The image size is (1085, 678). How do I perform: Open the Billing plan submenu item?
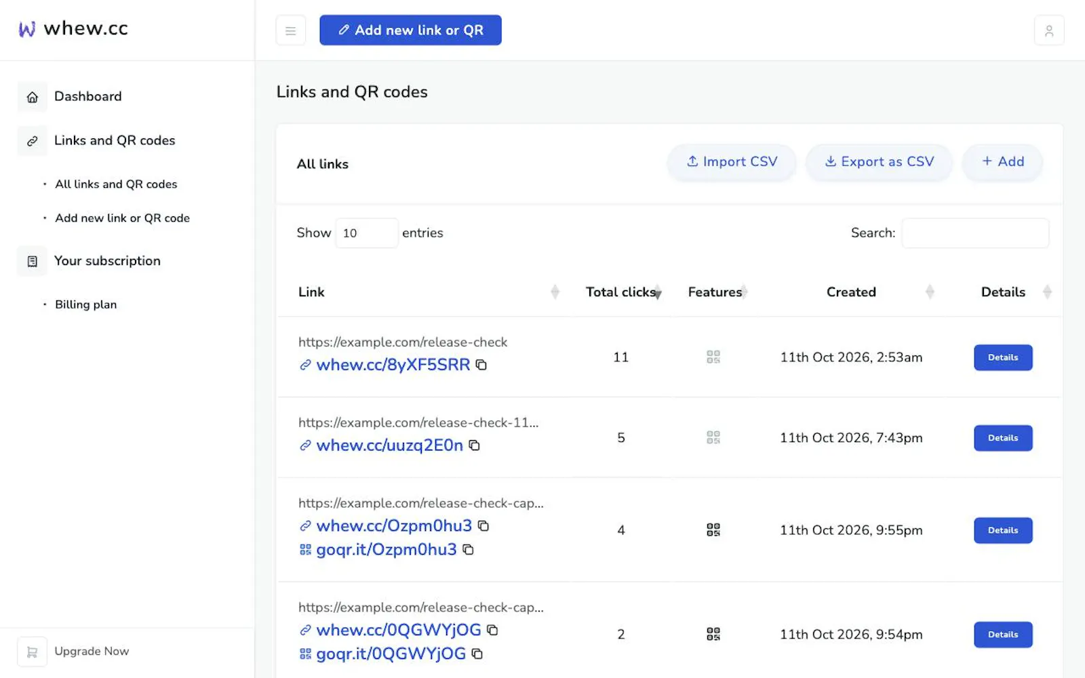pyautogui.click(x=86, y=305)
